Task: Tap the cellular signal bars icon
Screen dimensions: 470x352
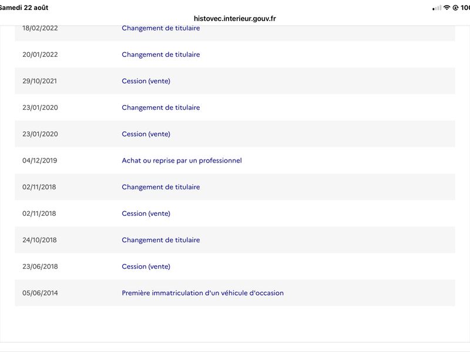Action: 437,8
